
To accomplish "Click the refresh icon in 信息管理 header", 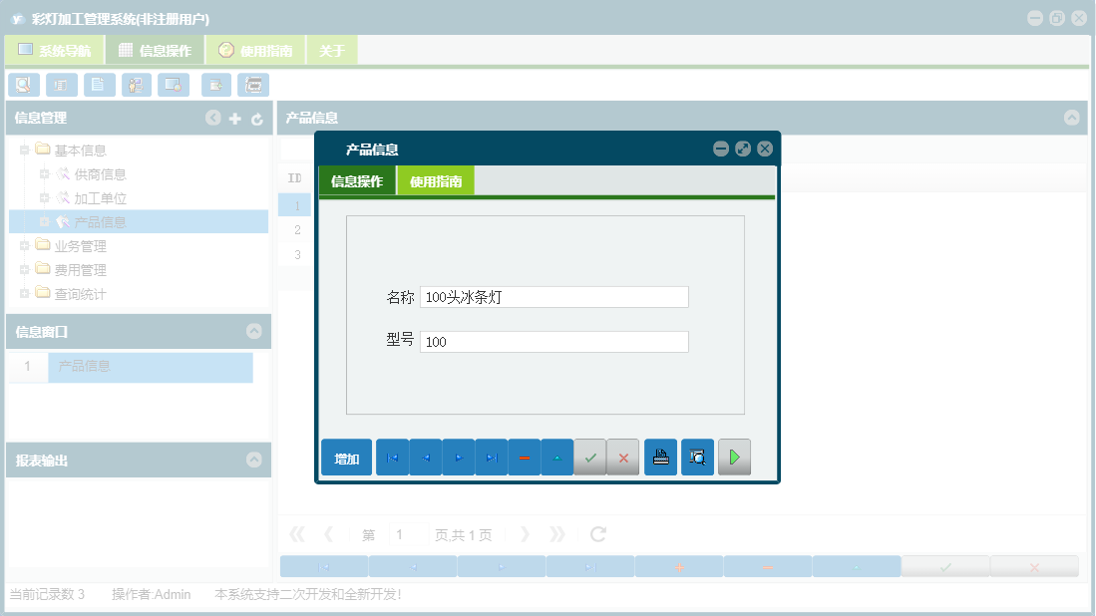I will tap(257, 118).
